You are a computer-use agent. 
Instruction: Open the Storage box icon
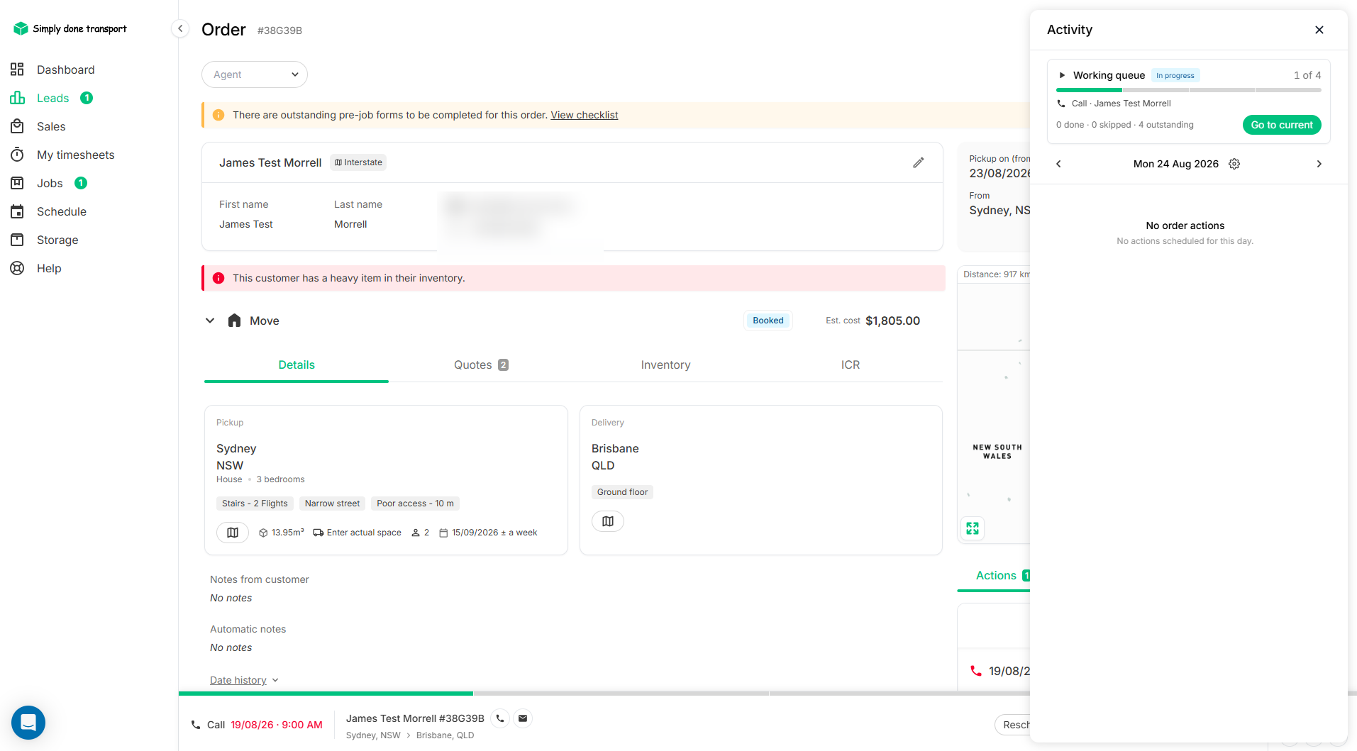pos(18,240)
